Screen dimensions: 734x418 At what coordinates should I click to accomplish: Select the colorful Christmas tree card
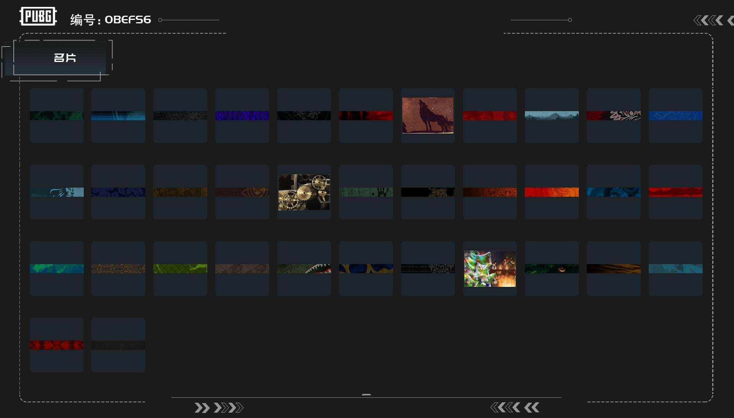click(x=490, y=268)
